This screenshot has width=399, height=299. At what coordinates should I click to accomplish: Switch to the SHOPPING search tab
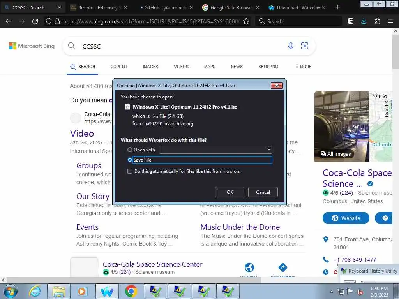click(x=268, y=67)
